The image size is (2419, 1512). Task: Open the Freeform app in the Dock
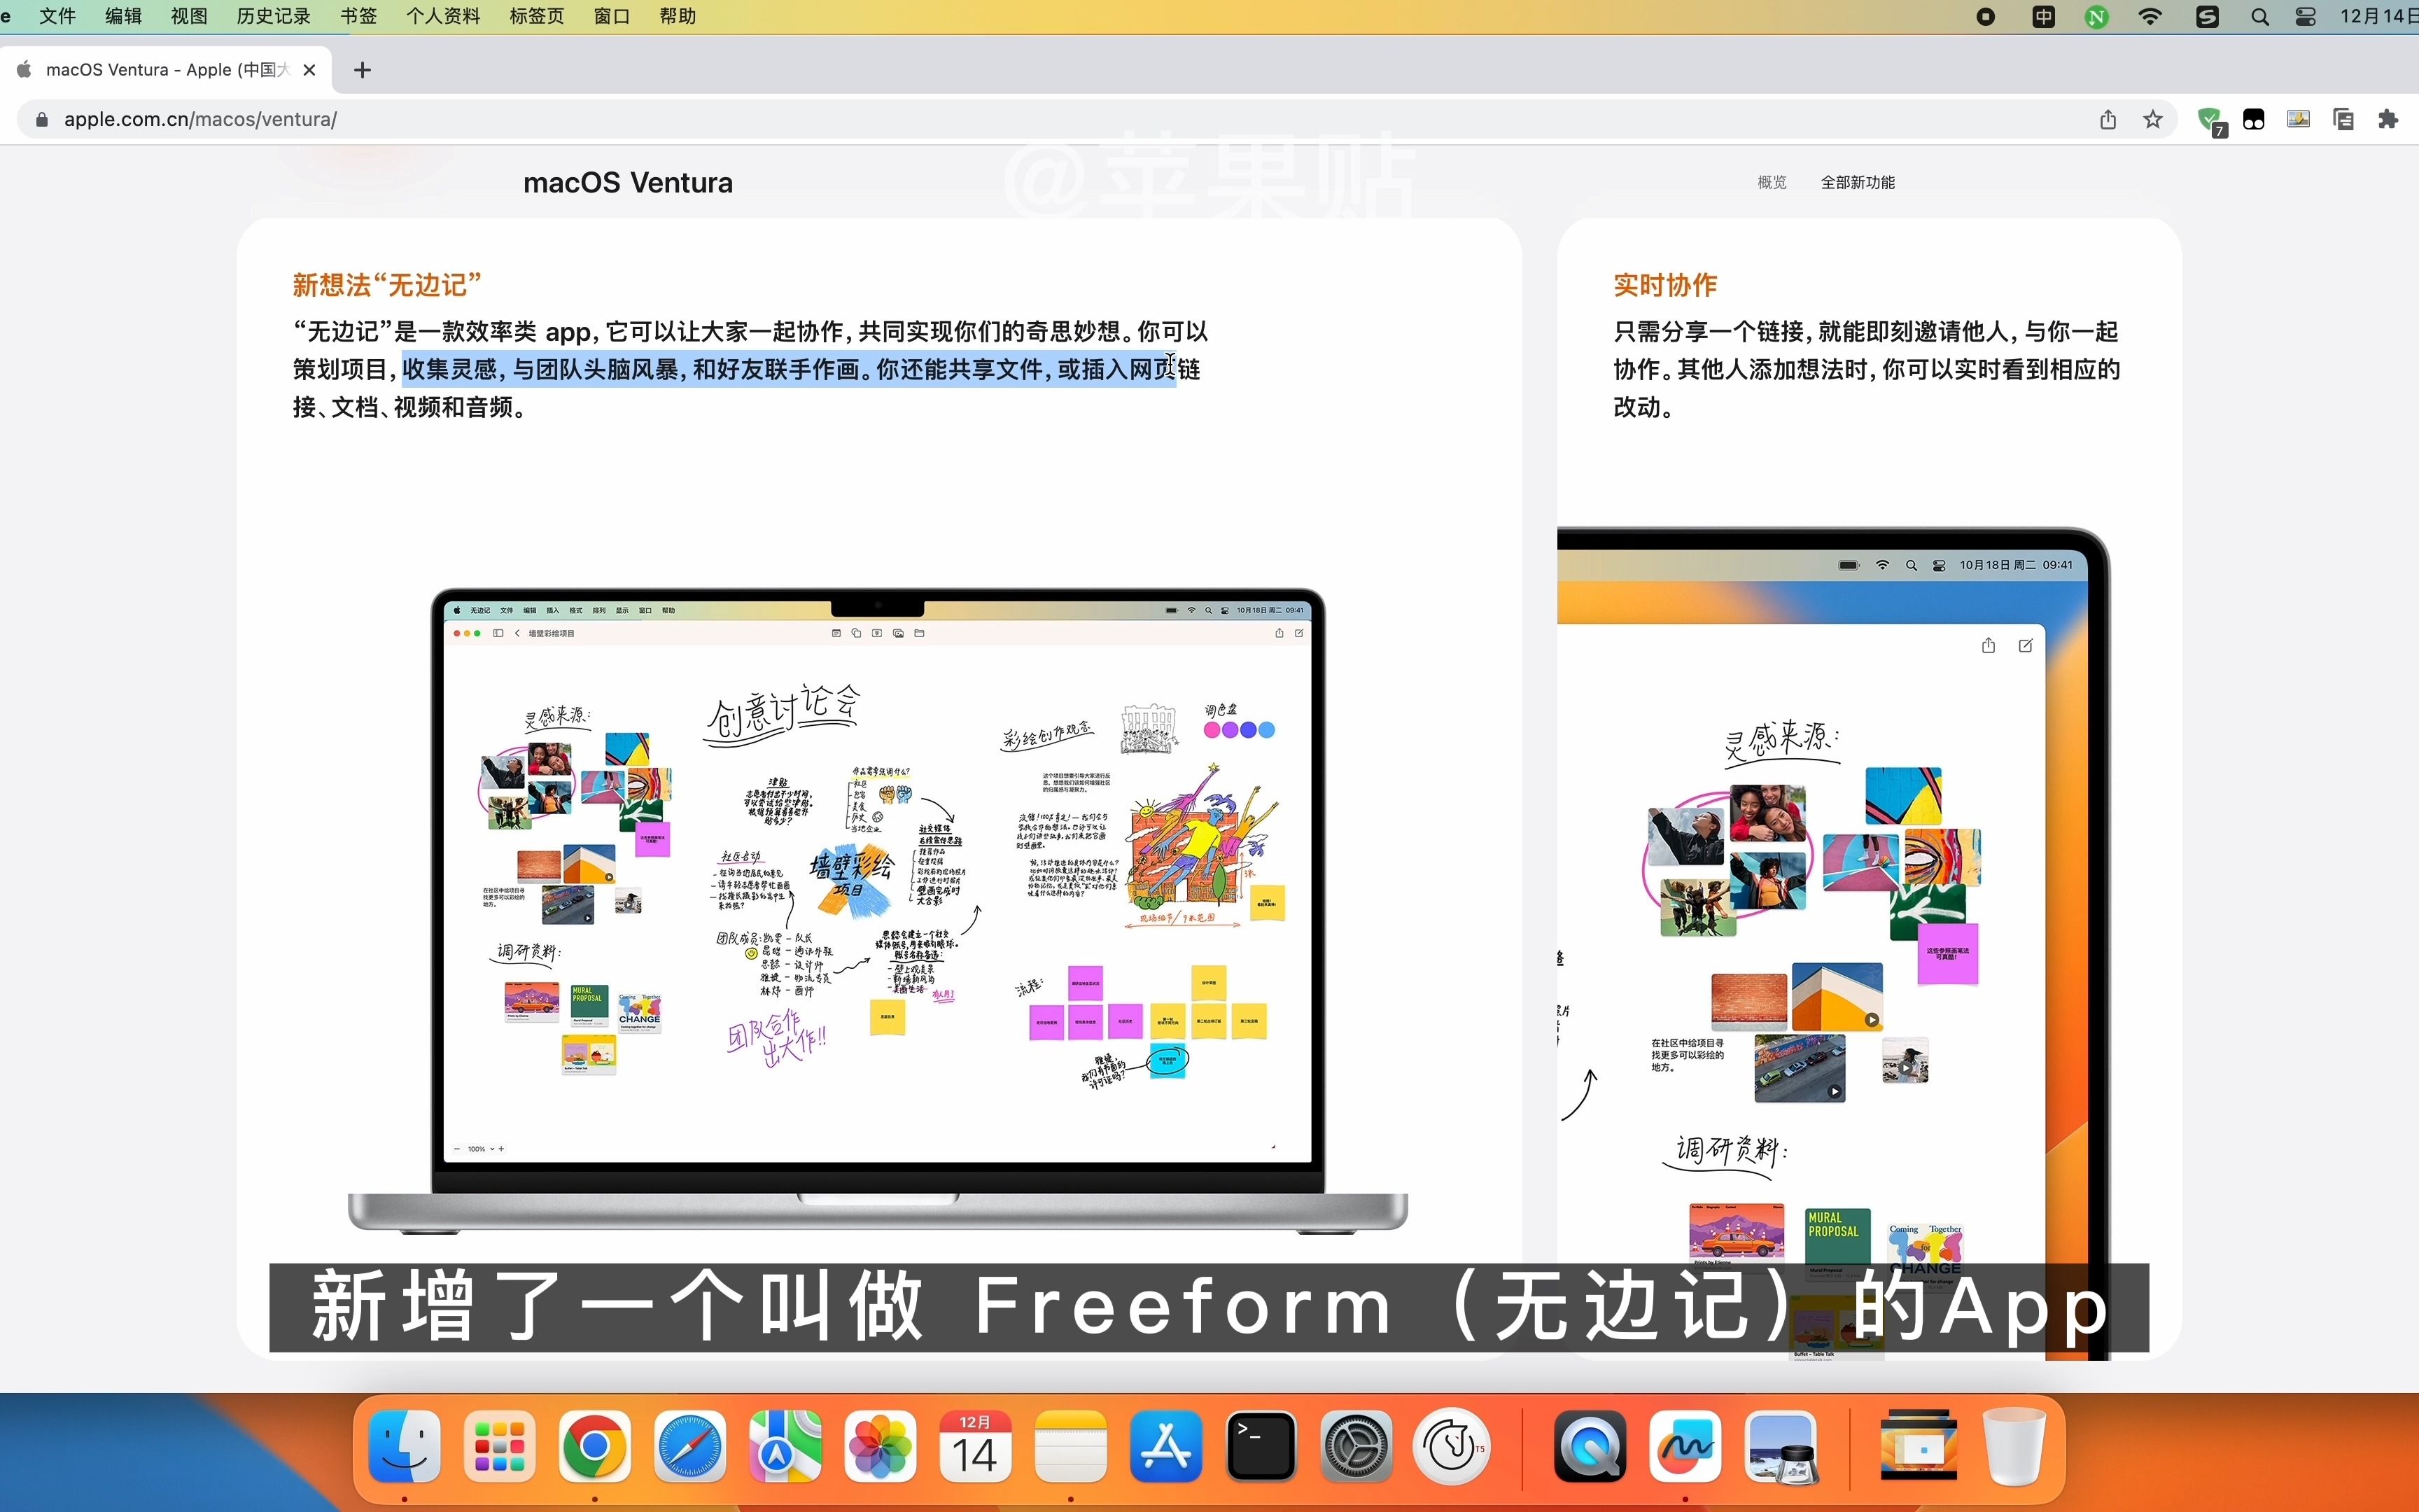1685,1446
